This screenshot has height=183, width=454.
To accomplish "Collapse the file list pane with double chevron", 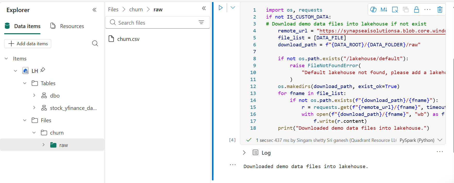I will tap(204, 8).
